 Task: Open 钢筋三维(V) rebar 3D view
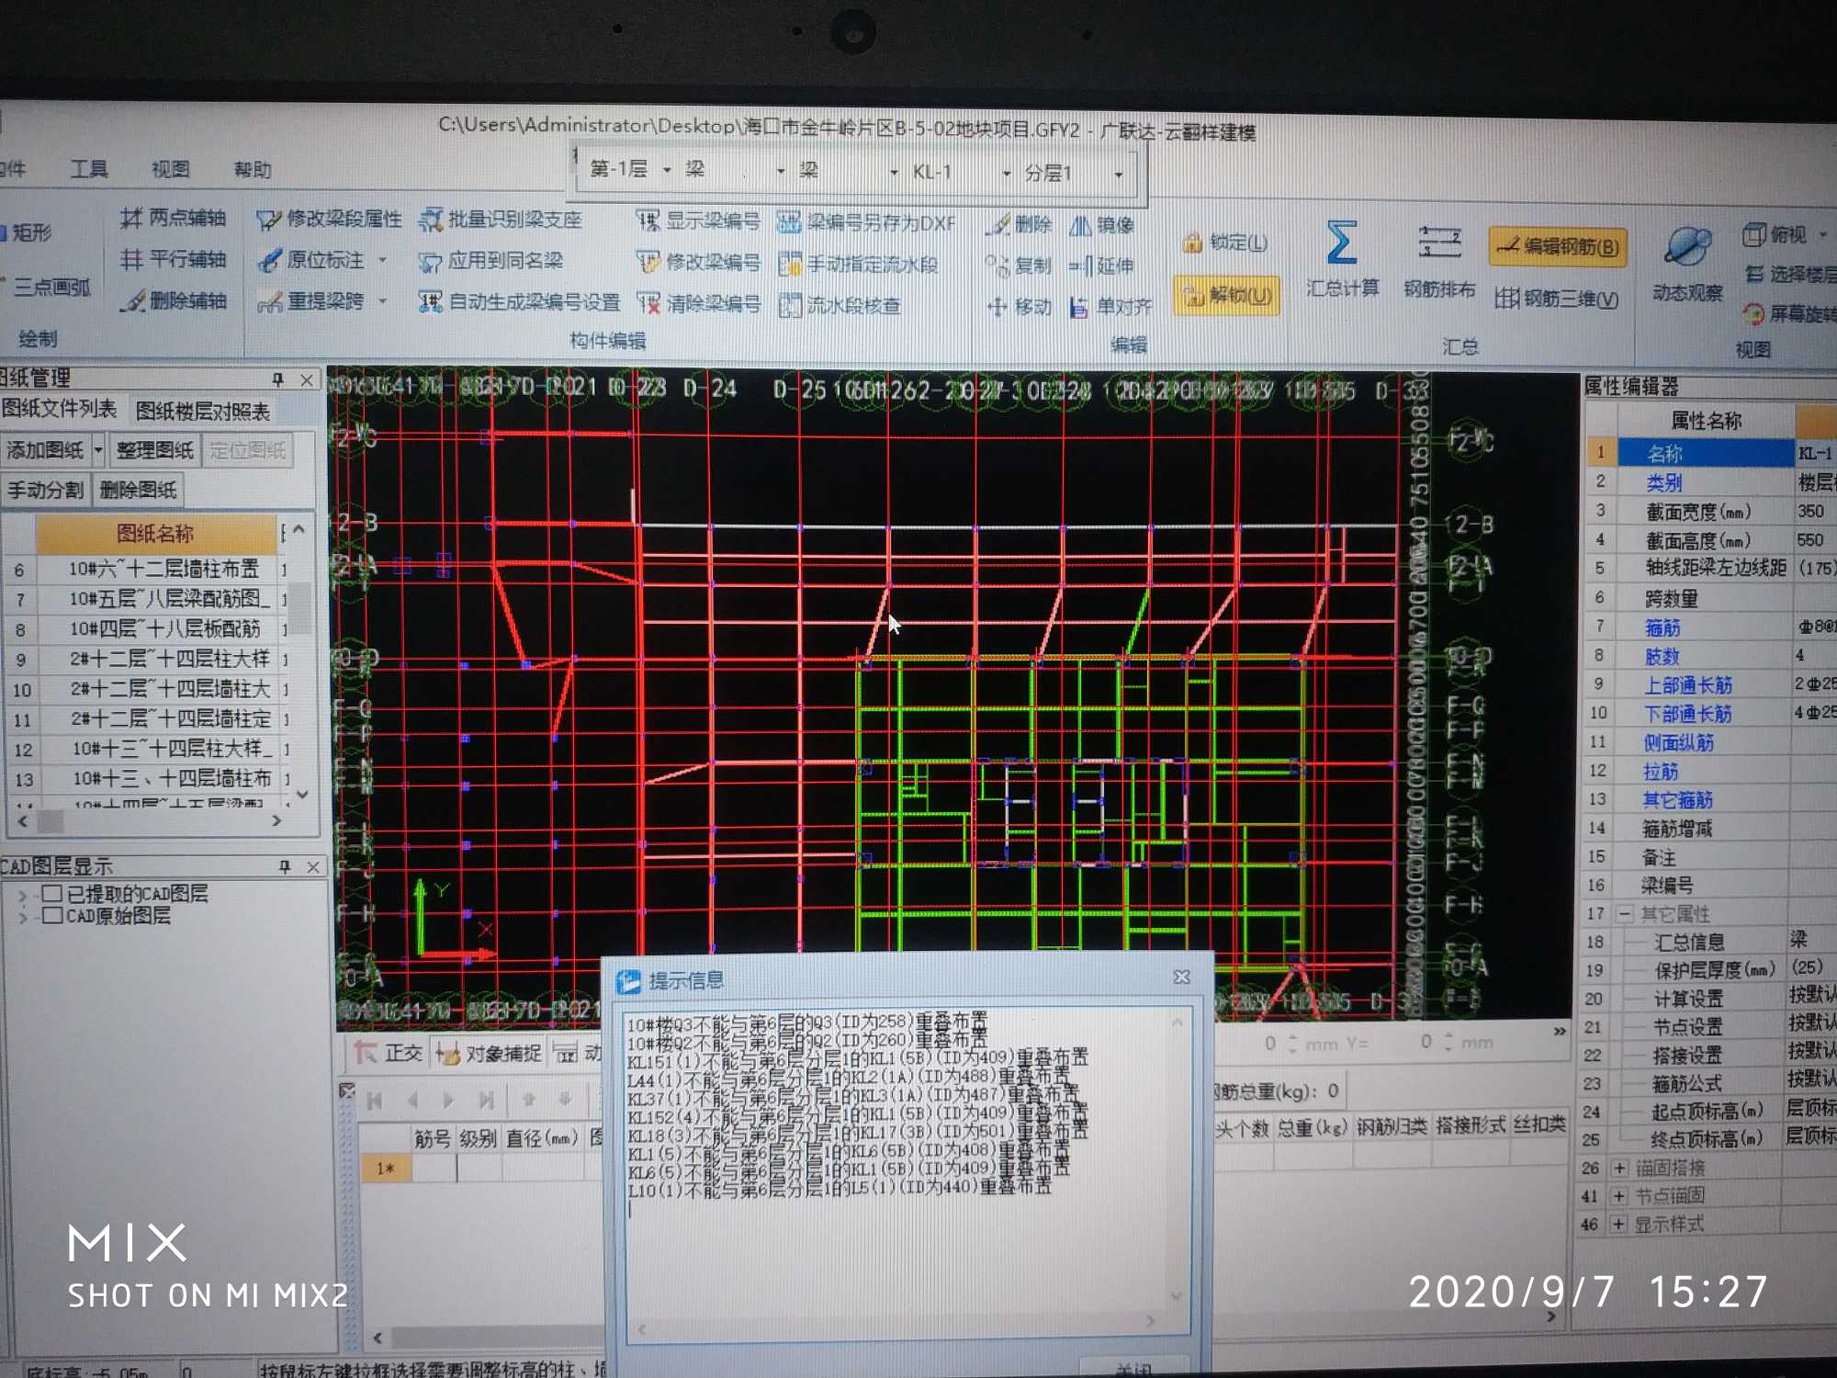coord(1557,299)
